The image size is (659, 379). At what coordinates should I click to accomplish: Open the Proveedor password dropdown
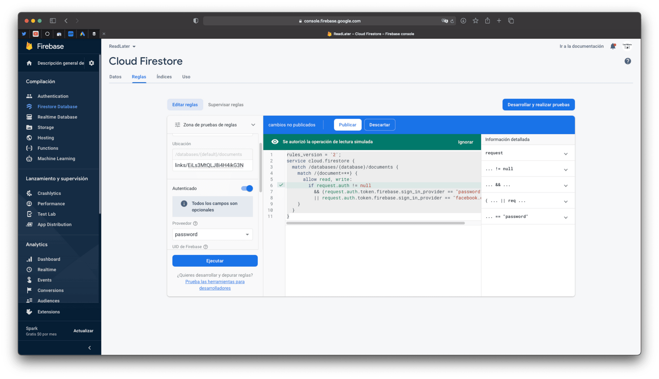coord(212,234)
